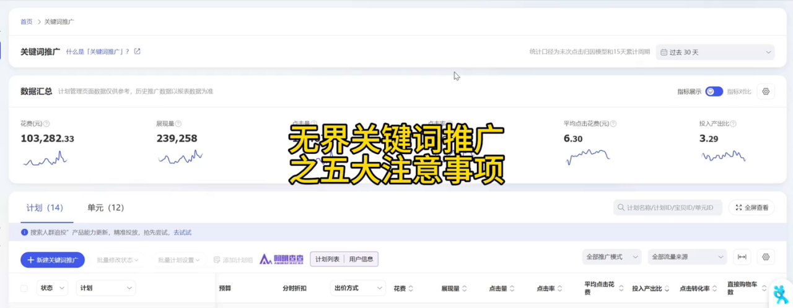Expand the 批量计划设置 menu
This screenshot has width=793, height=308.
[x=179, y=260]
